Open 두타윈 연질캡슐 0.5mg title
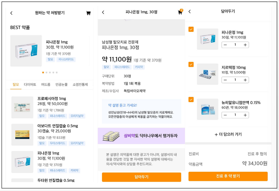This screenshot has height=191, width=279. [x=56, y=180]
